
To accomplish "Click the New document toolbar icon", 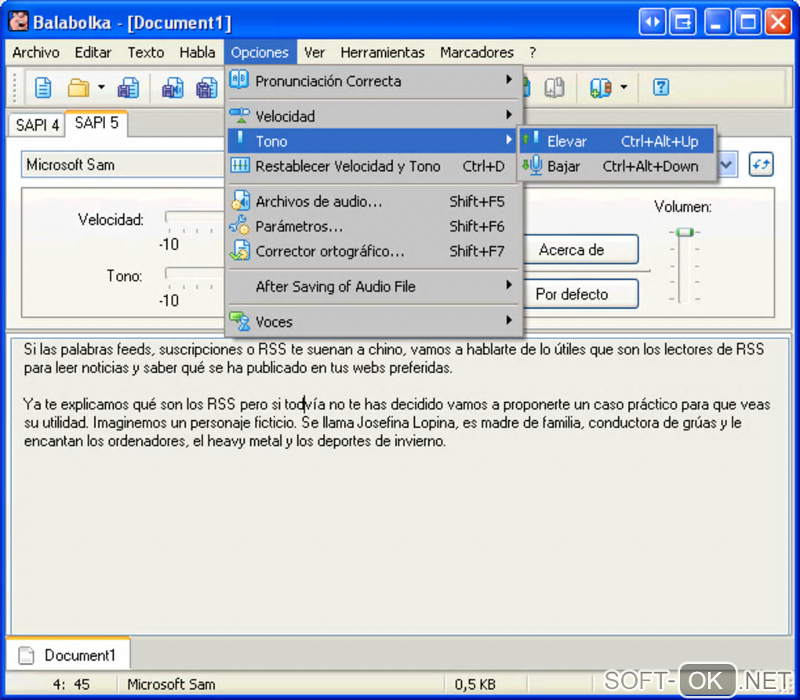I will pyautogui.click(x=43, y=88).
